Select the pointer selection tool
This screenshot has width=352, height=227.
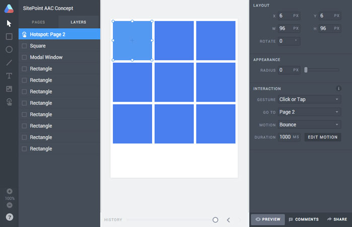pos(9,23)
